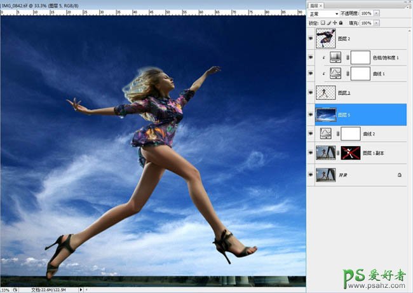Click the 图层 1 layer name
The image size is (413, 293).
tap(344, 93)
